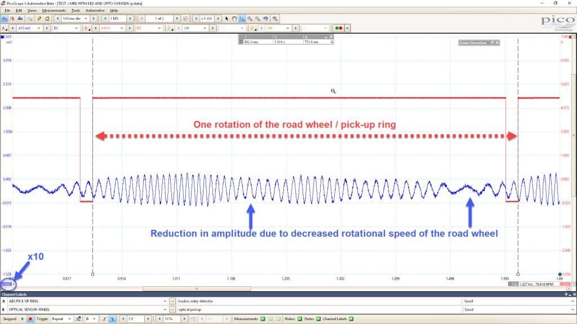577x324 pixels.
Task: Open the Views menu
Action: point(32,11)
